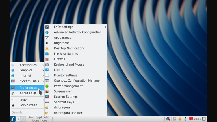This screenshot has width=217, height=122.
Task: Click the disconnected network tray icon
Action: 168,119
